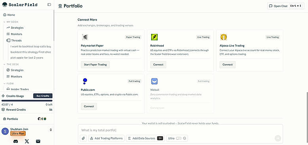This screenshot has width=308, height=145.
Task: Click the info icon beside Ultra toggle
Action: click(x=185, y=138)
